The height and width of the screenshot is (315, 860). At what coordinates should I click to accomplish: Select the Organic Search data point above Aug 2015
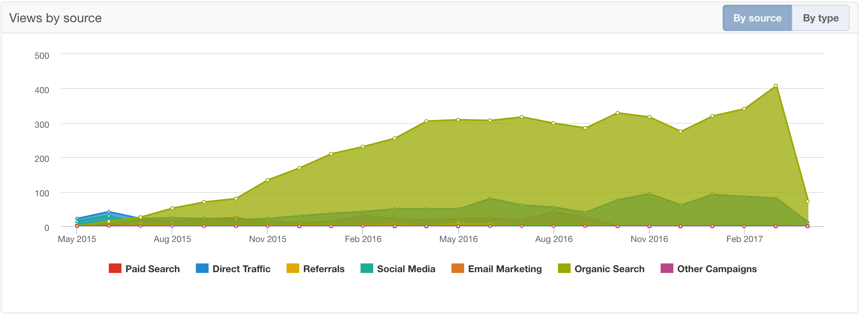172,208
